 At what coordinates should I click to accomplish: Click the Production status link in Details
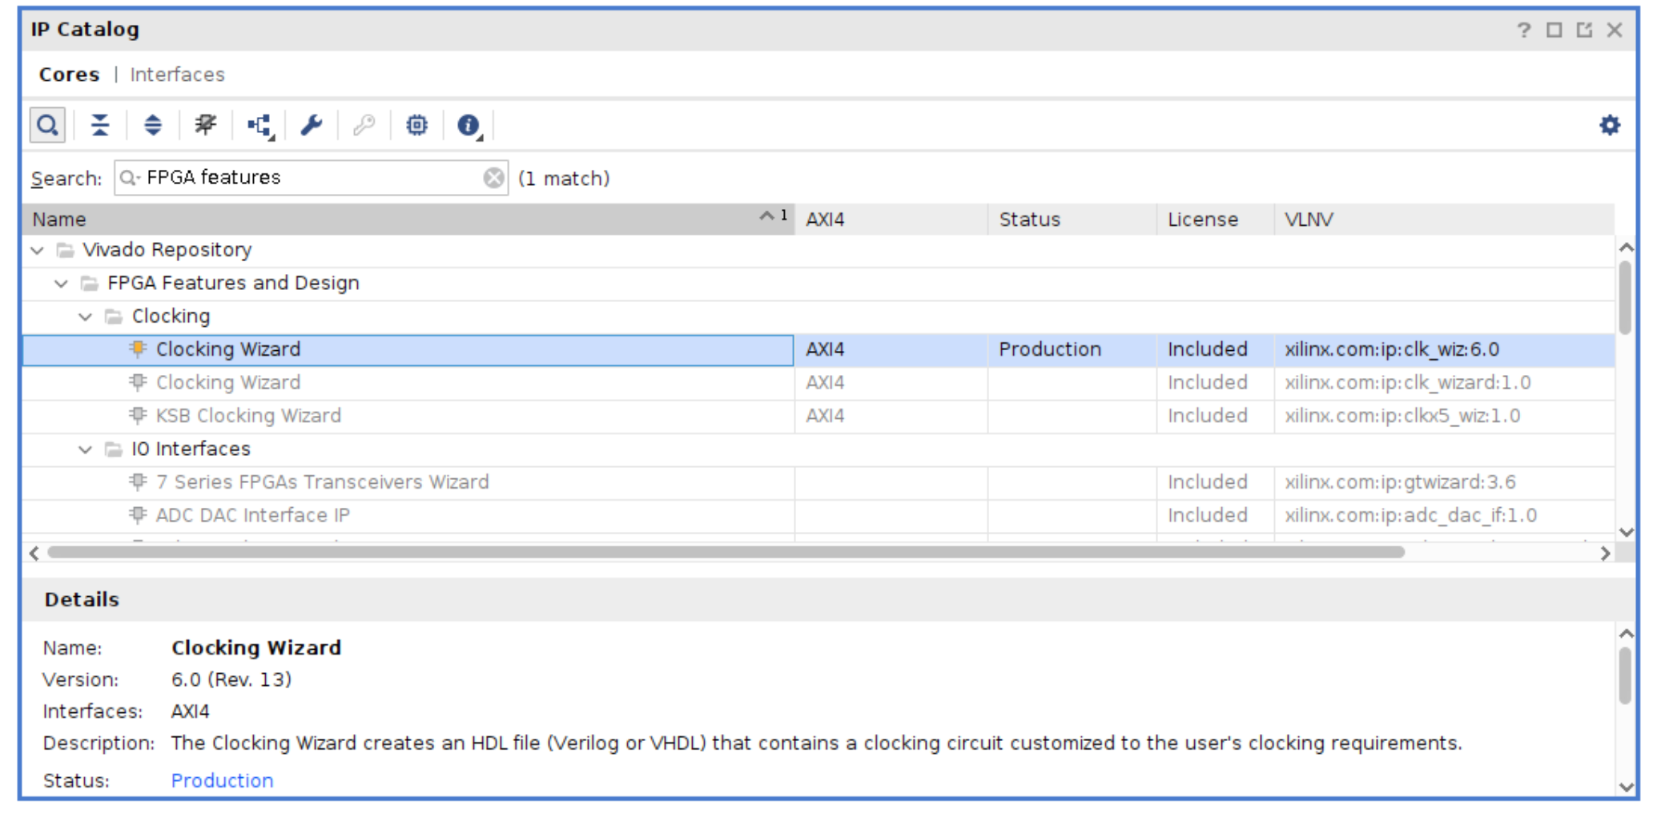pos(222,780)
